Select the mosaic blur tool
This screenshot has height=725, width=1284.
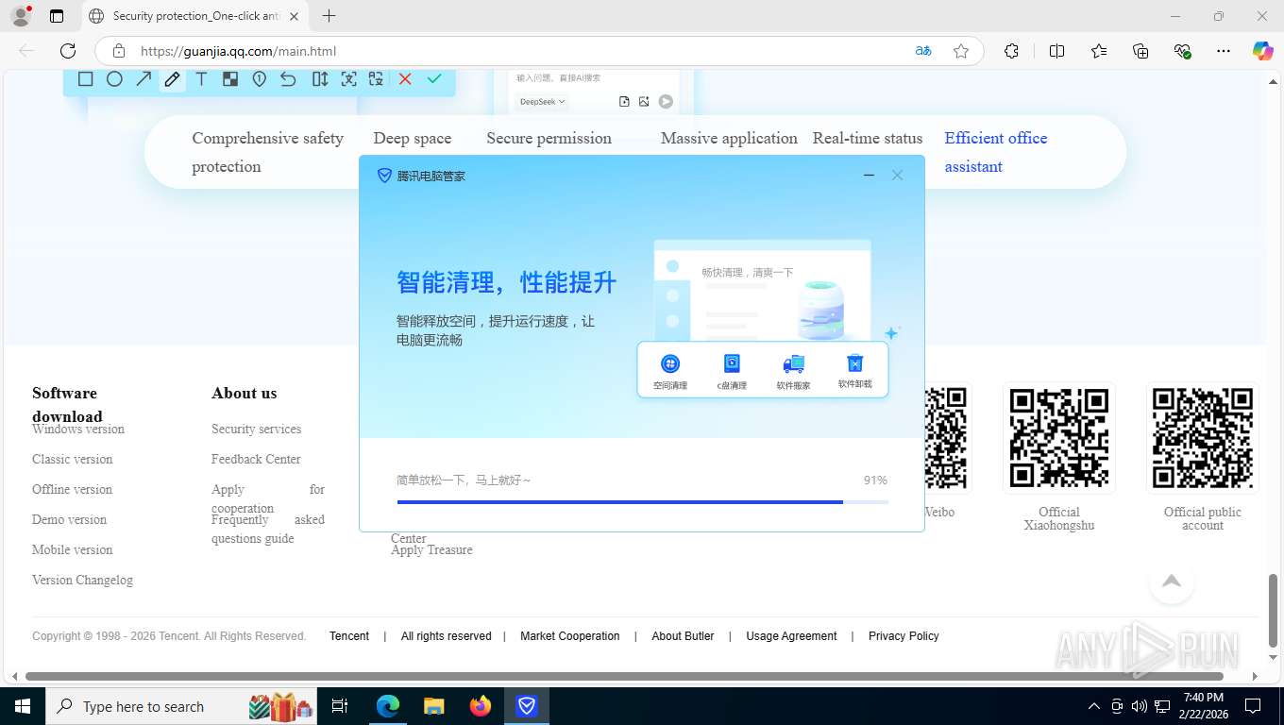230,79
